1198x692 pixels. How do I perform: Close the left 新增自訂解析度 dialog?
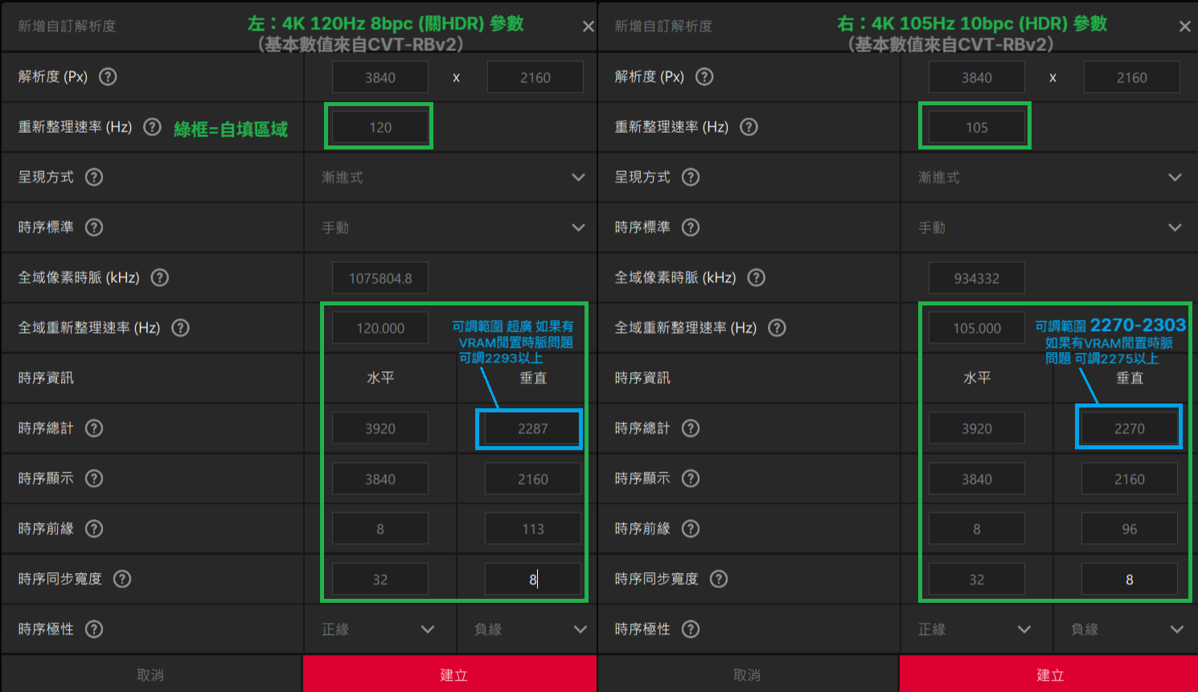pyautogui.click(x=589, y=27)
